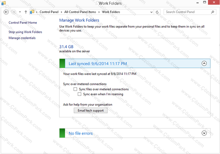The height and width of the screenshot is (154, 220).
Task: Open the address bar history dropdown
Action: [x=151, y=12]
